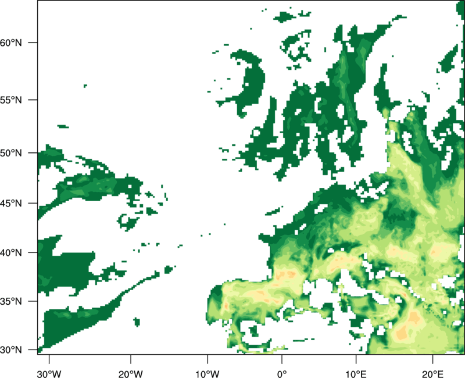Click the 45°N latitude label

click(11, 203)
